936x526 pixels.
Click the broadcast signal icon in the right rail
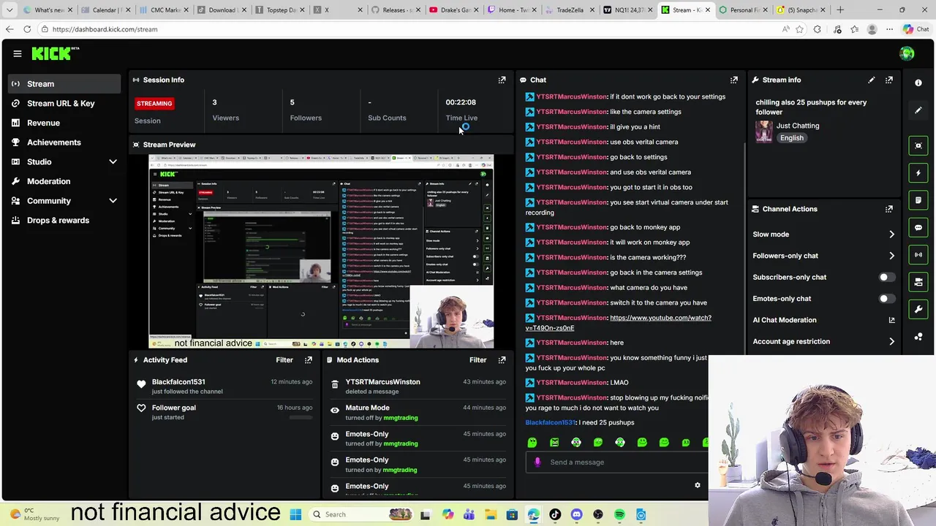click(x=918, y=254)
